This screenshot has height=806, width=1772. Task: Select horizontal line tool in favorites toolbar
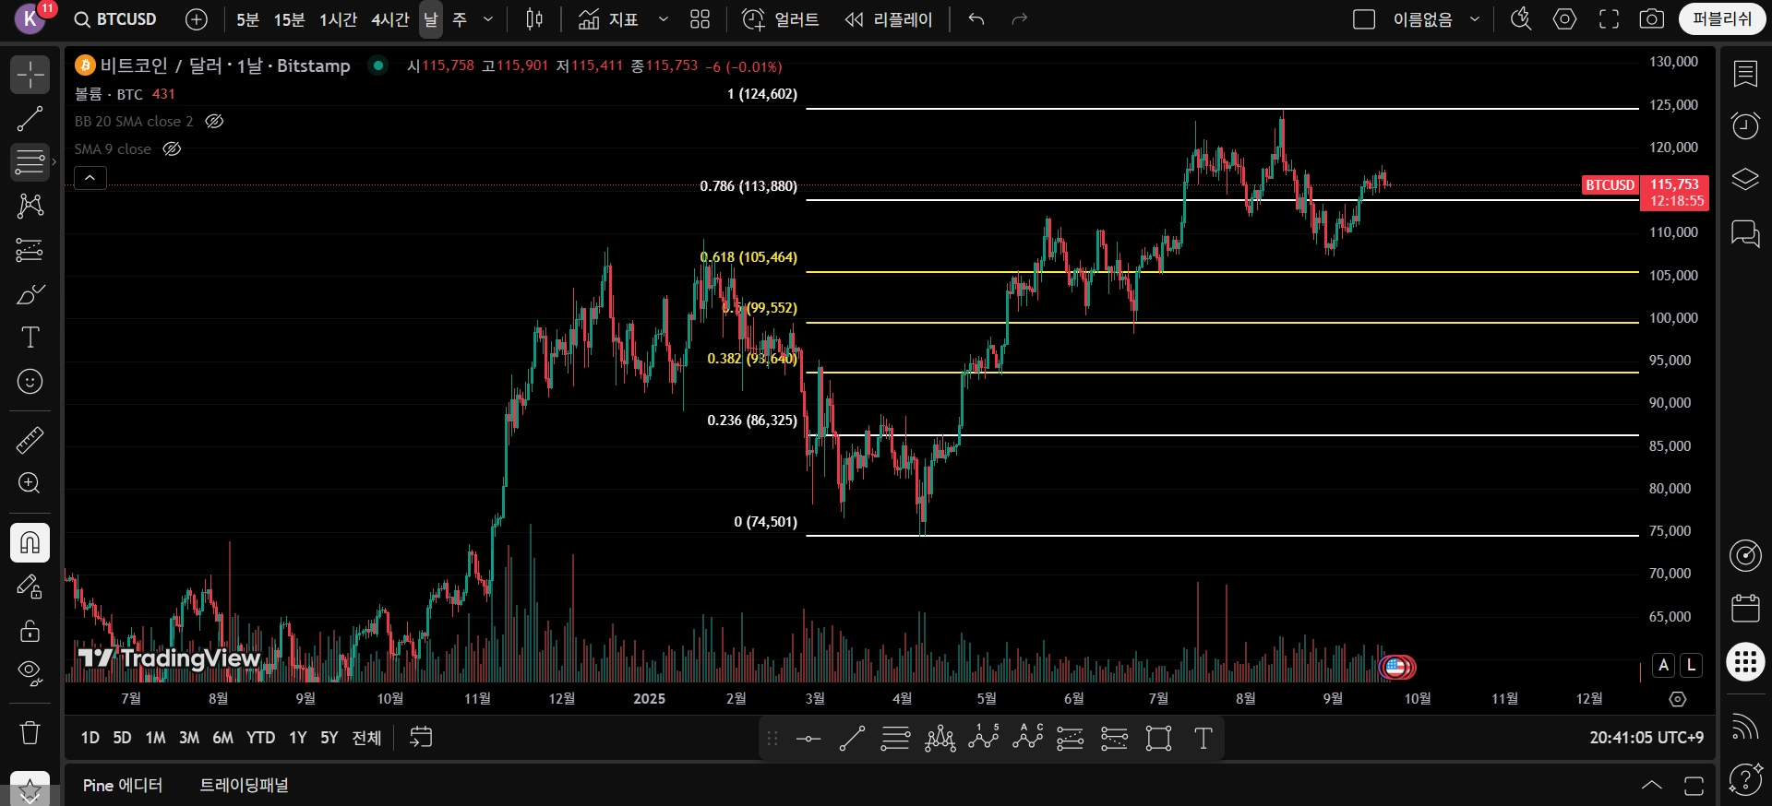coord(808,739)
